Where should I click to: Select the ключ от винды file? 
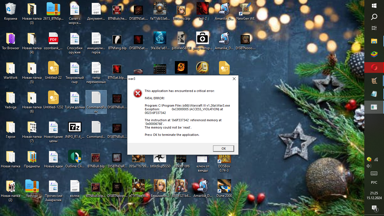203,163
